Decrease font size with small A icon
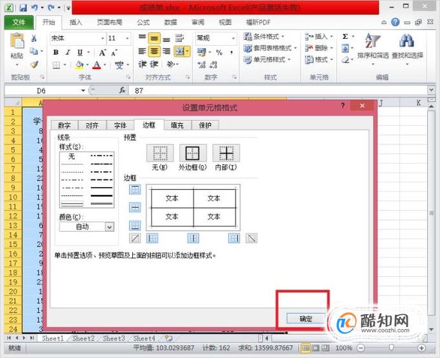 point(114,52)
